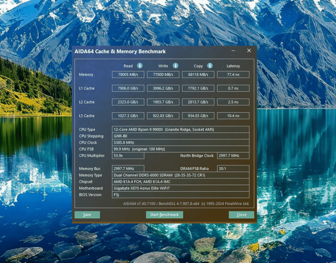336x263 pixels.
Task: Click the L2 Cache row label
Action: pos(87,102)
